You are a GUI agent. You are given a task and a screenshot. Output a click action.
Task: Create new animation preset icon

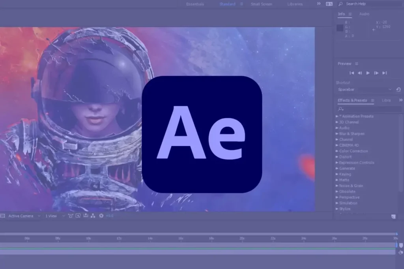click(393, 217)
